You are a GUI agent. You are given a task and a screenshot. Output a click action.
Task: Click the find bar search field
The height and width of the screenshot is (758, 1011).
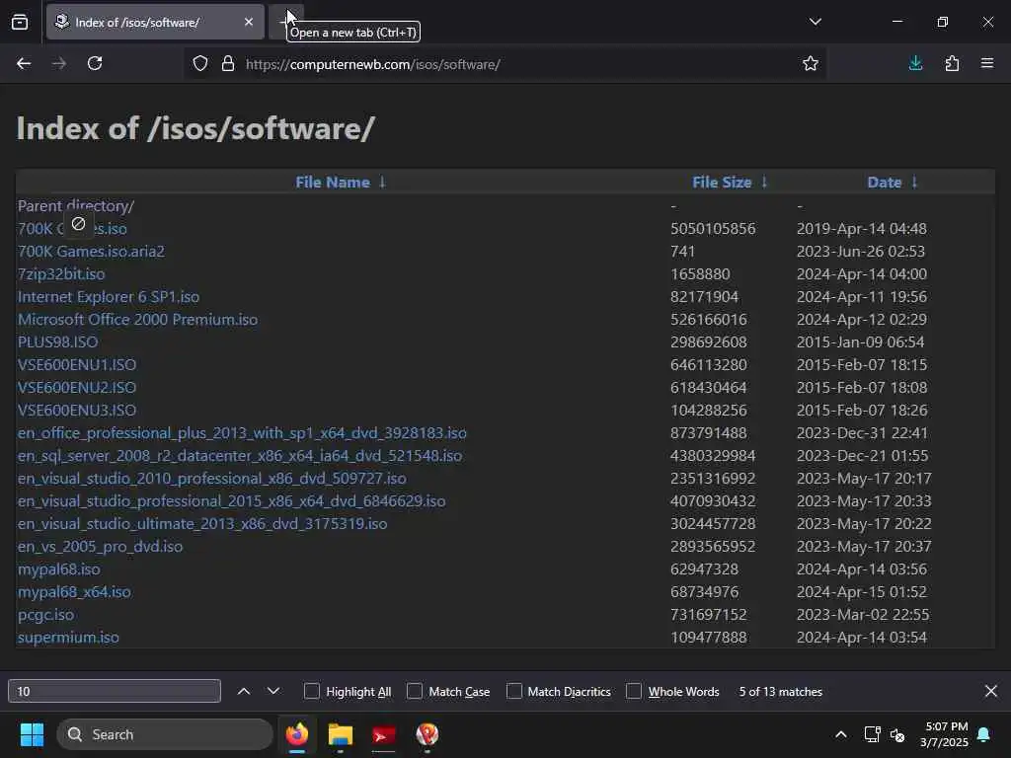coord(115,691)
